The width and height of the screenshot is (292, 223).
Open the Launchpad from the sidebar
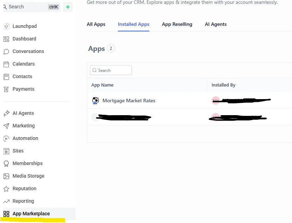24,26
